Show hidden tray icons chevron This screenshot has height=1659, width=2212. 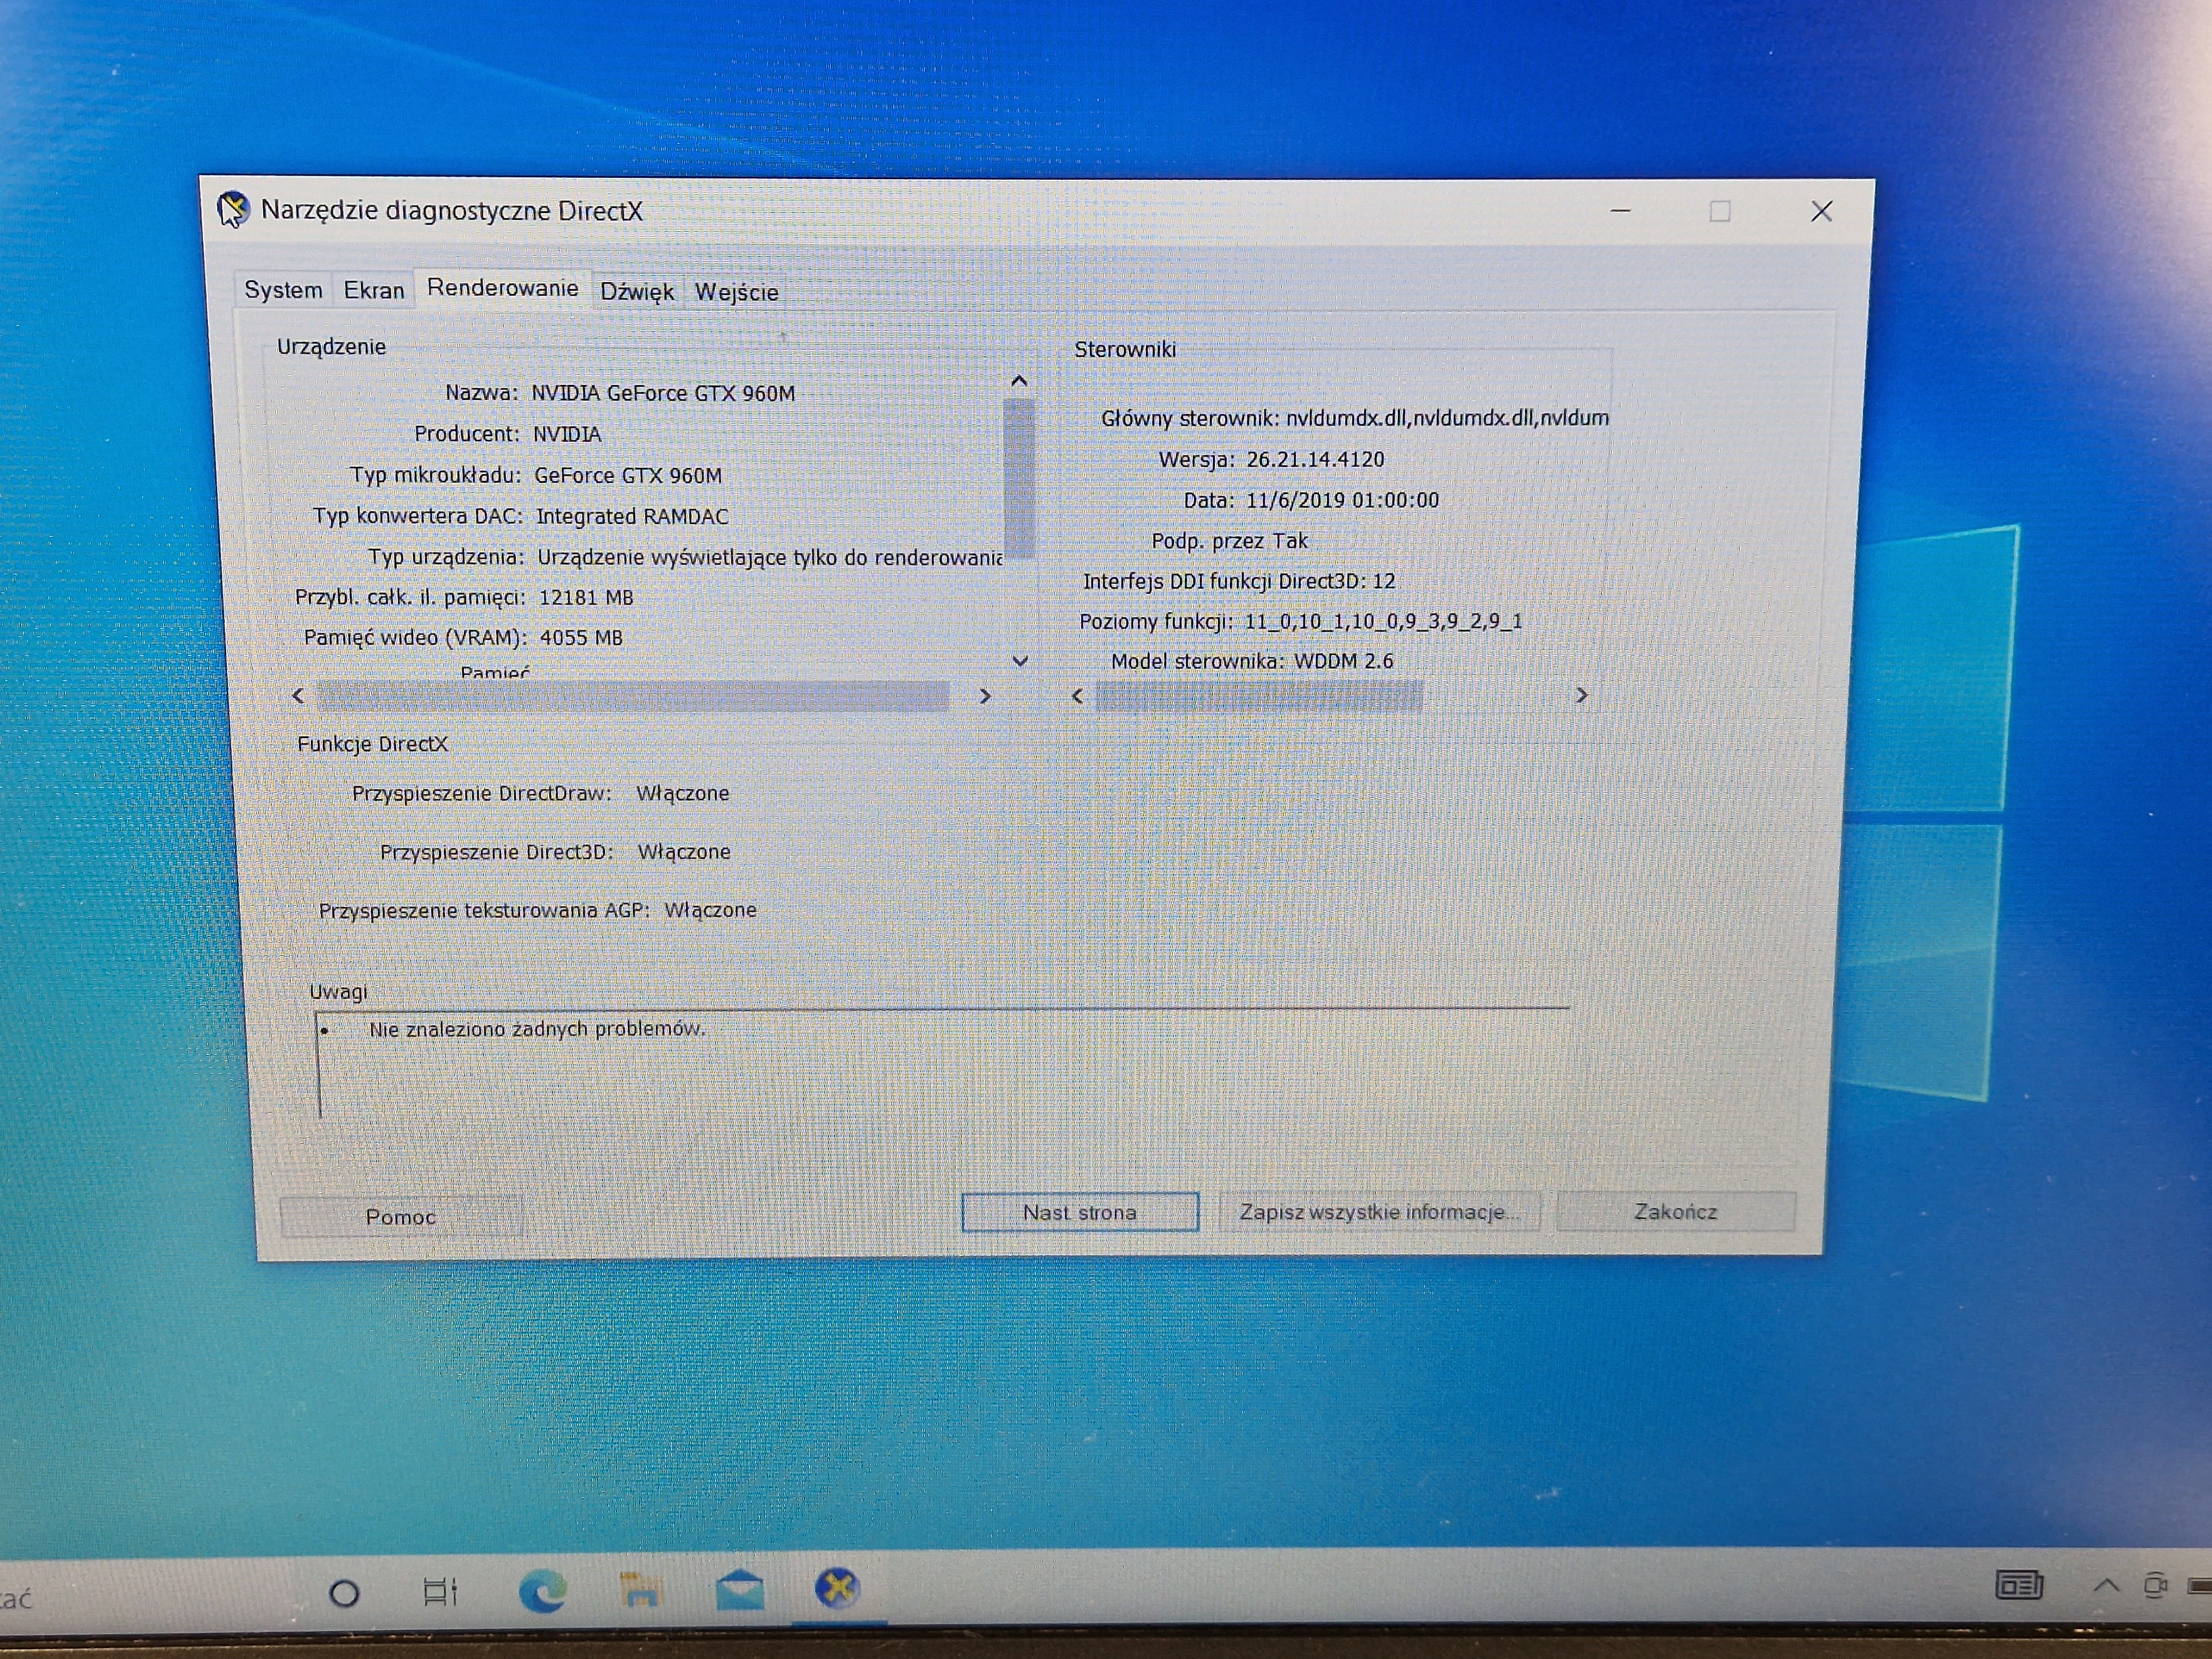click(2106, 1585)
